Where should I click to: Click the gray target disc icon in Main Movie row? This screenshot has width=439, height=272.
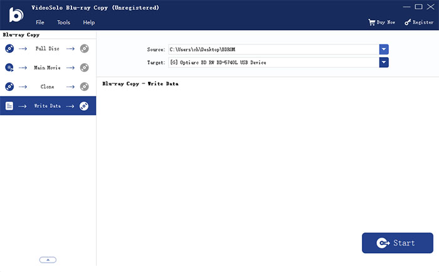[84, 68]
